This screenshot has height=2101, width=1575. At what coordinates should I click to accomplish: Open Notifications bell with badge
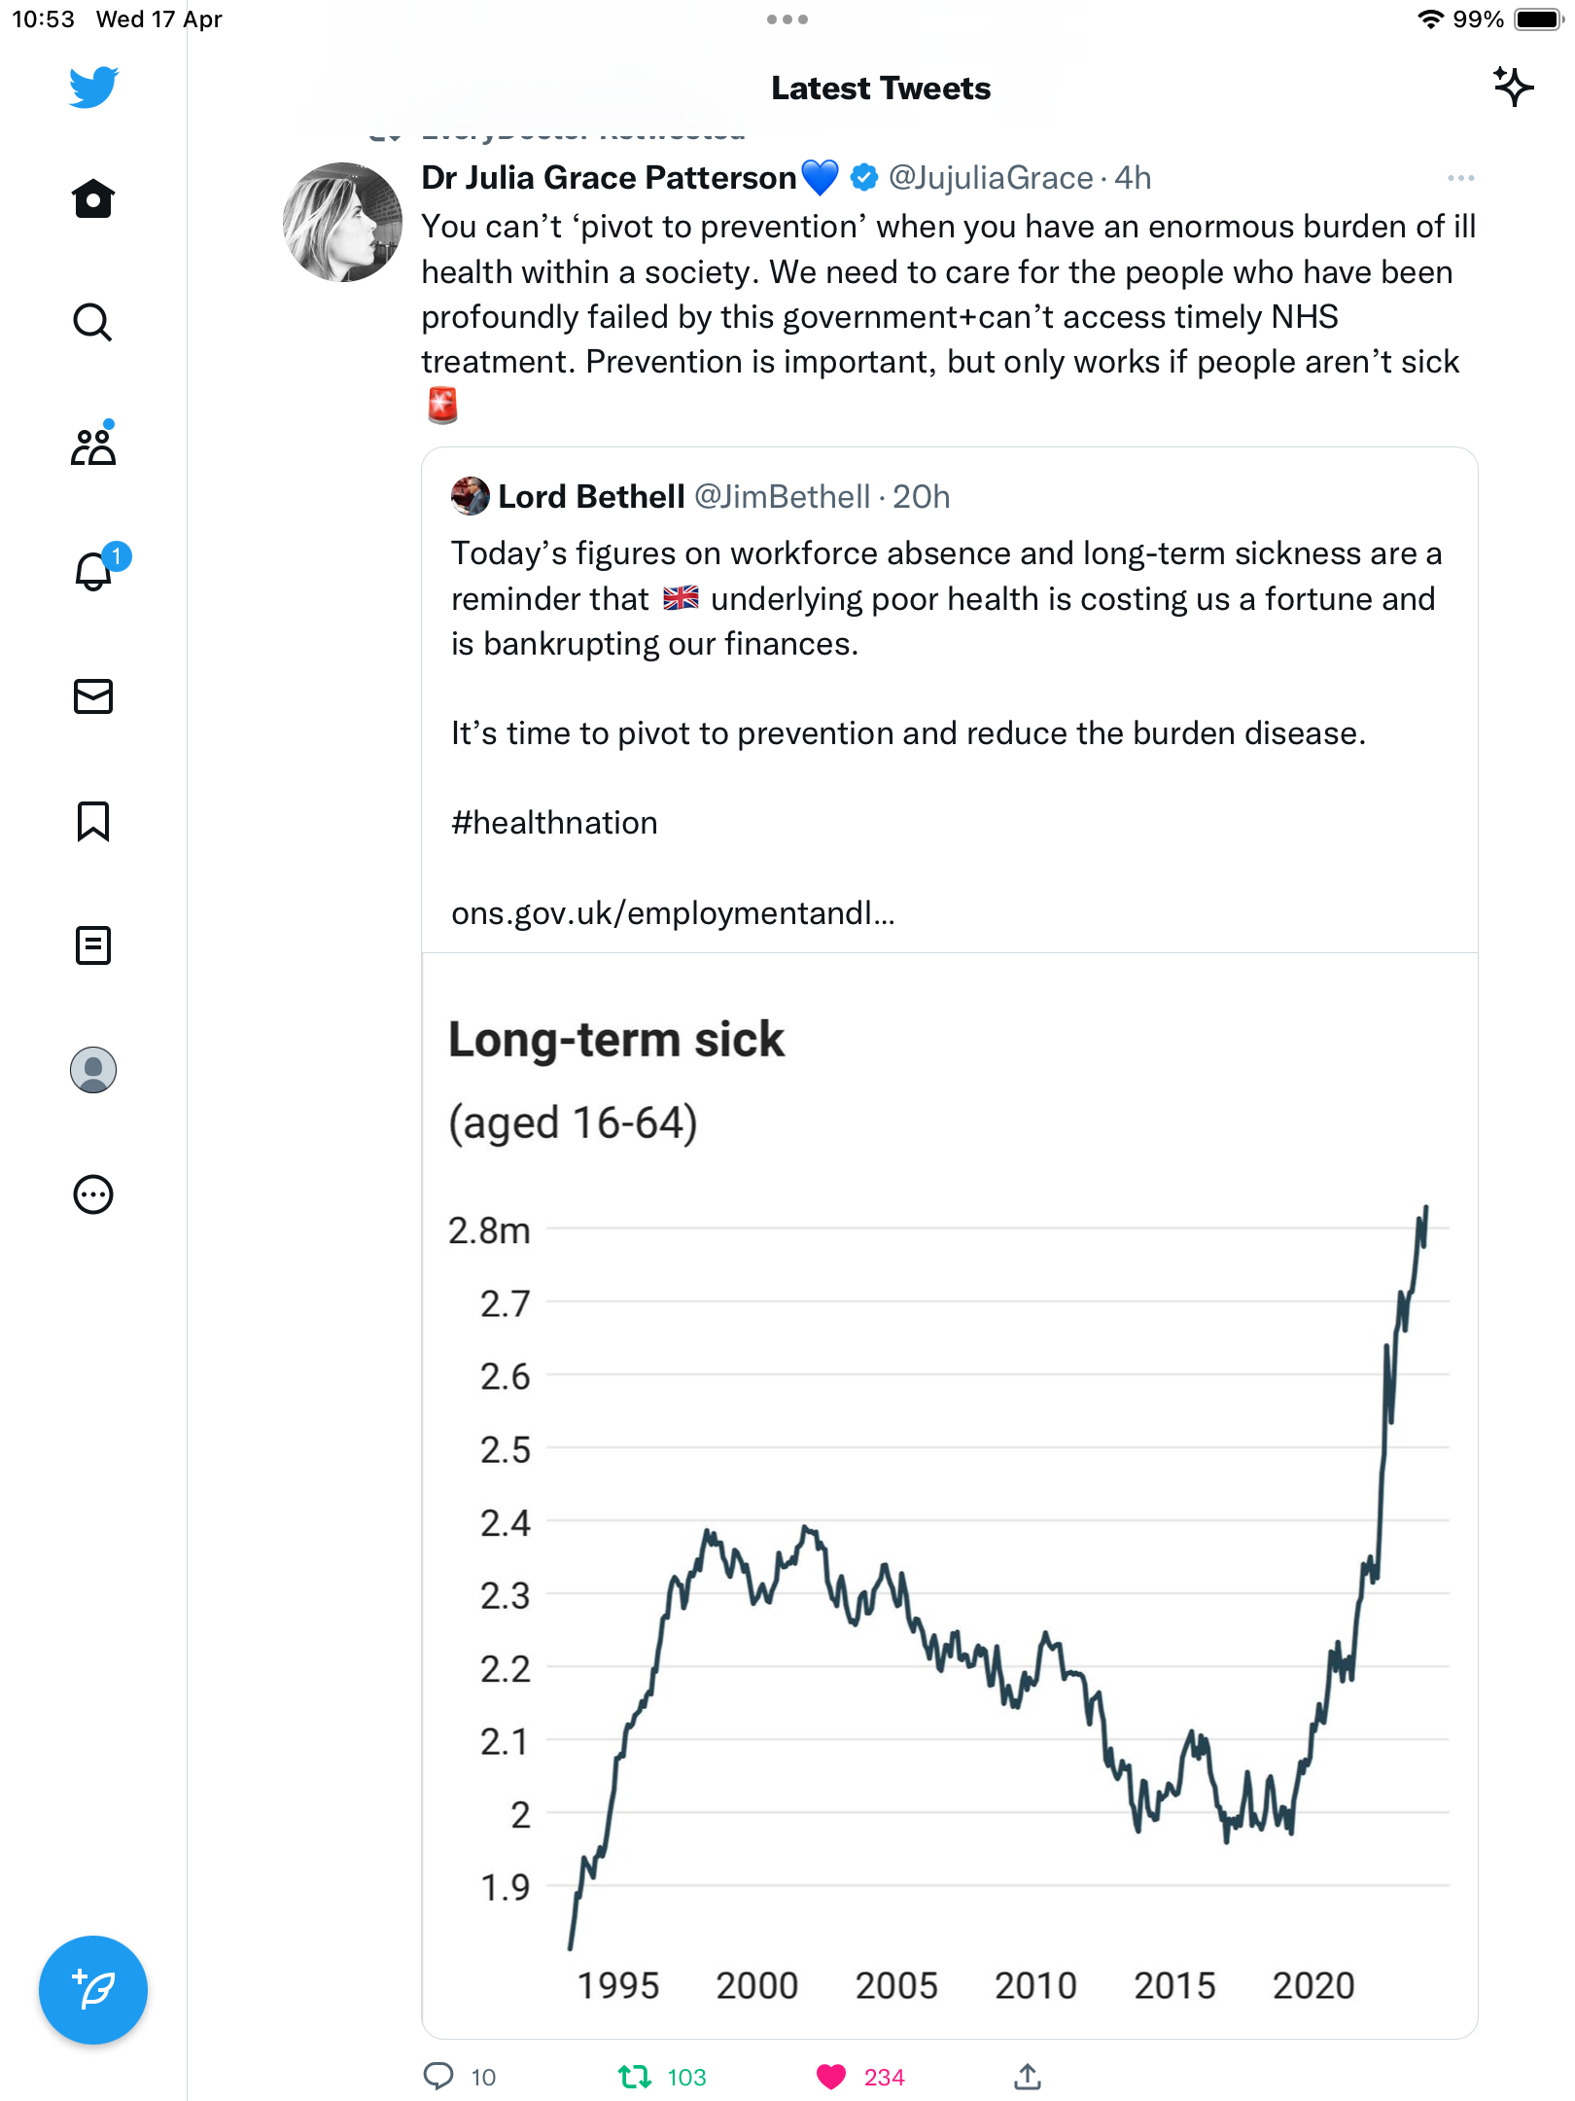[x=95, y=569]
